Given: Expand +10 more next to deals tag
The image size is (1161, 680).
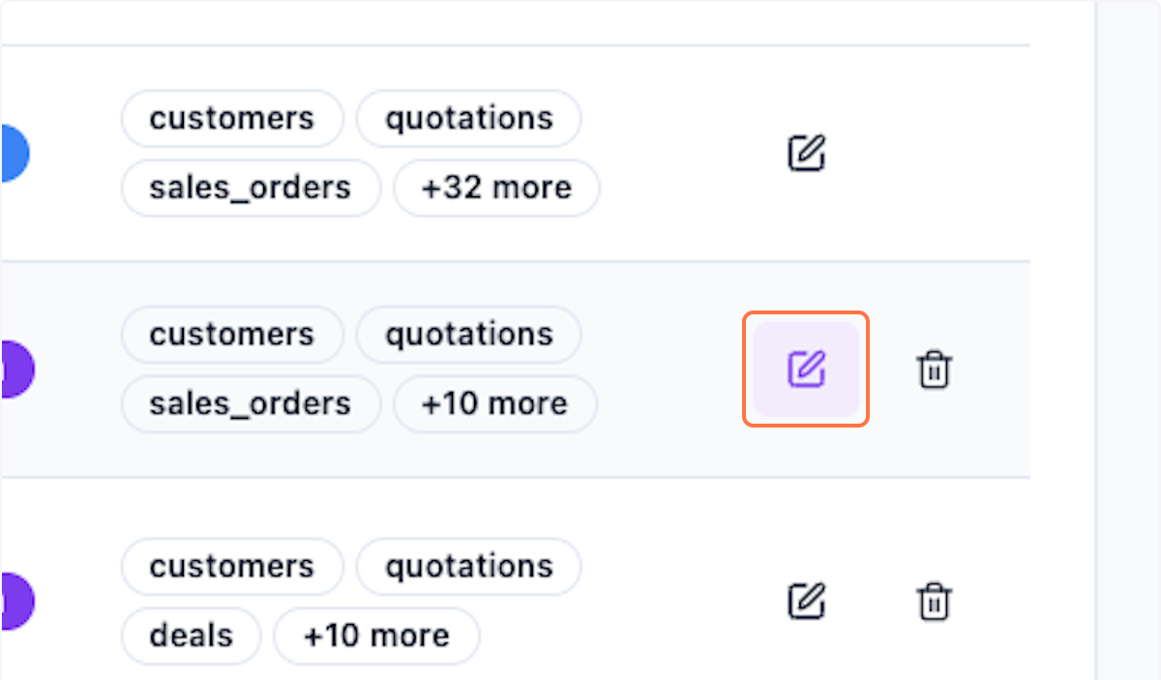Looking at the screenshot, I should (376, 636).
